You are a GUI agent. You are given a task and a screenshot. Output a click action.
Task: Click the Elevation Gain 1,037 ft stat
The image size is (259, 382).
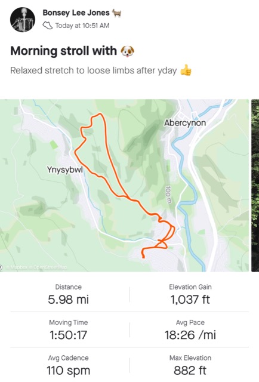click(x=190, y=295)
